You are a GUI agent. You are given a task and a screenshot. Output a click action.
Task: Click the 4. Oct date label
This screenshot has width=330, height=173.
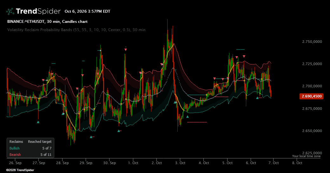pos(204,163)
